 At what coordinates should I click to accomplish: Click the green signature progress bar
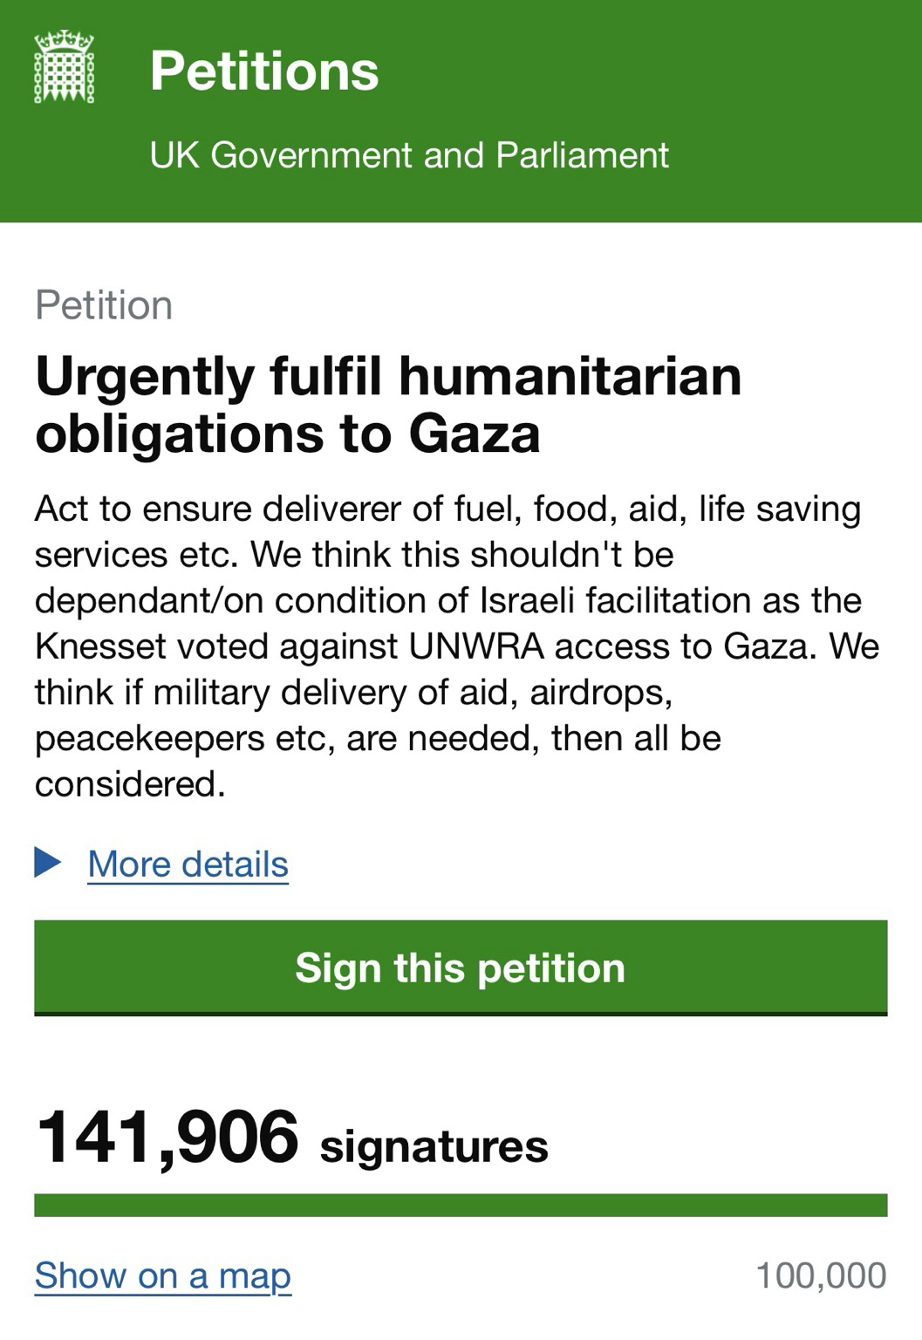tap(461, 1205)
